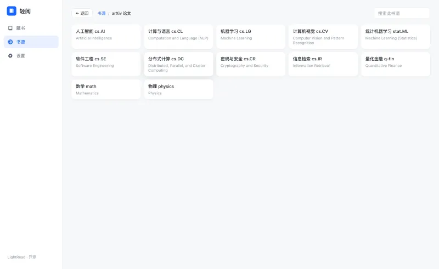Select the 书源 sidebar item
The width and height of the screenshot is (439, 269).
point(31,42)
